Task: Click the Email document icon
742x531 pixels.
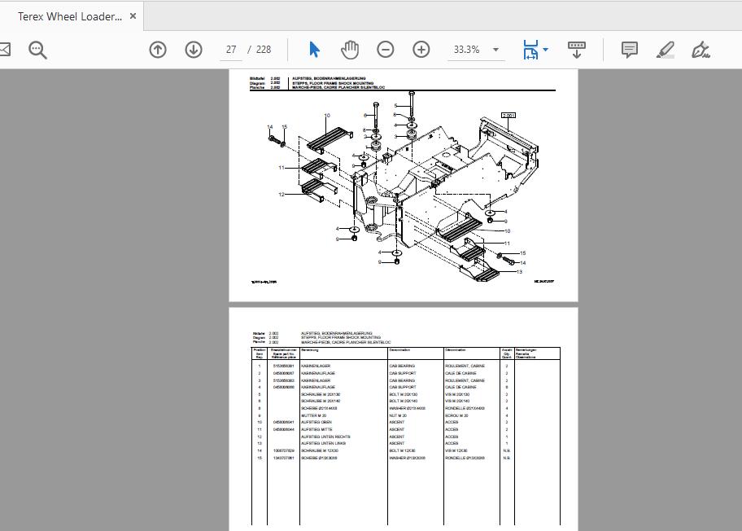Action: (x=4, y=49)
